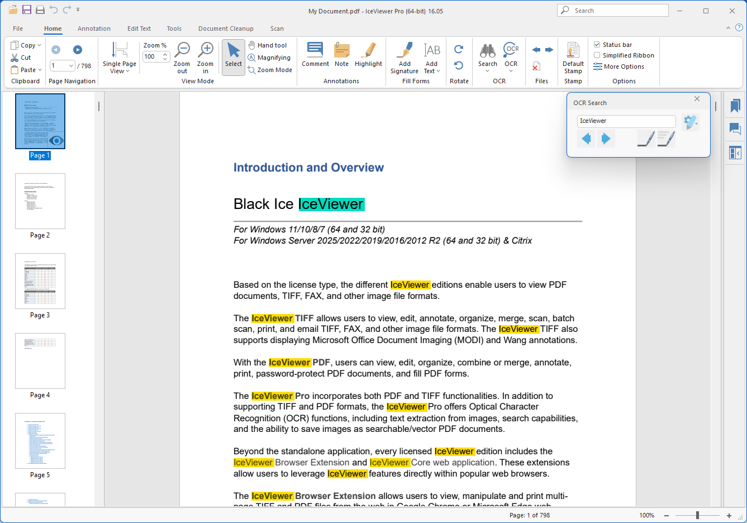Open the page number dropdown
Image resolution: width=747 pixels, height=523 pixels.
(x=71, y=66)
